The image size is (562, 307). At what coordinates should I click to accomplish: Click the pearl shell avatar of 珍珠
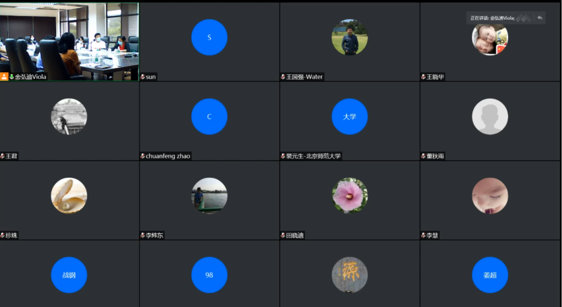(69, 196)
